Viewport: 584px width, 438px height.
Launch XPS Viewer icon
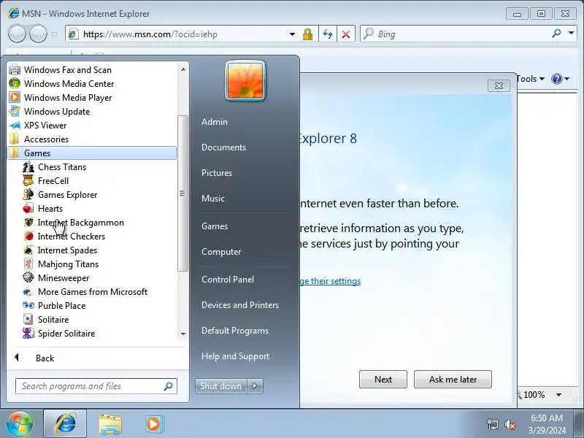15,125
